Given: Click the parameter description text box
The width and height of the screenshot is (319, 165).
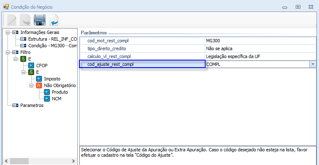Looking at the screenshot, I should 198,155.
